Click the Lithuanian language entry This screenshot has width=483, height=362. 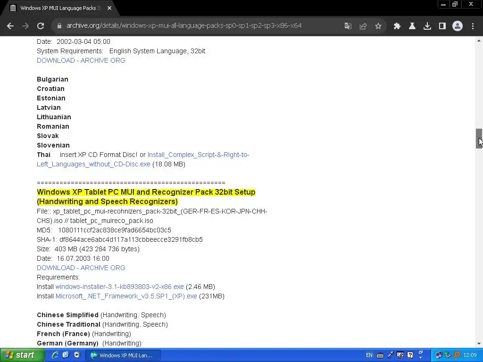coord(54,117)
